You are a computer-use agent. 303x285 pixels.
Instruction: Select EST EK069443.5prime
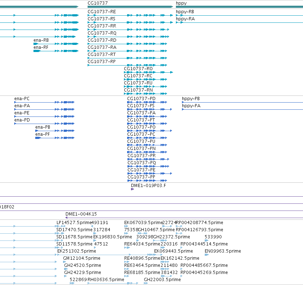pos(173,251)
